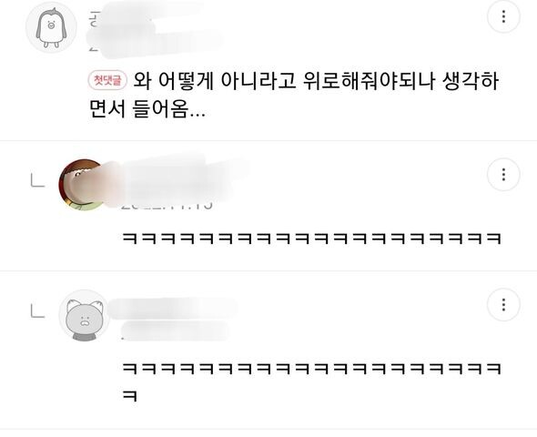Click the red 첫댓글 badge
Screen dimensions: 537x437
(x=107, y=80)
